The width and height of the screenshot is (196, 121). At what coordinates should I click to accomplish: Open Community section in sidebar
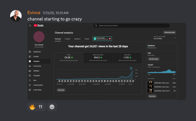tap(37, 66)
